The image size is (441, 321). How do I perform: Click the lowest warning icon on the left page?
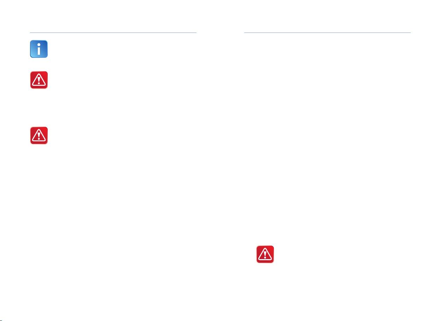[39, 135]
